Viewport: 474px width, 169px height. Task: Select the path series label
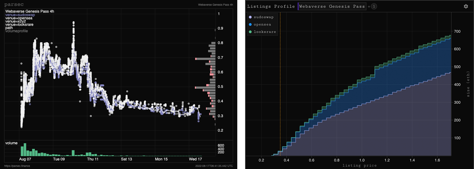[9, 28]
